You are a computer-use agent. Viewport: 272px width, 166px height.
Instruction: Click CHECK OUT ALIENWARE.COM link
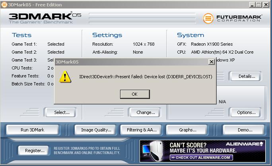(201, 158)
